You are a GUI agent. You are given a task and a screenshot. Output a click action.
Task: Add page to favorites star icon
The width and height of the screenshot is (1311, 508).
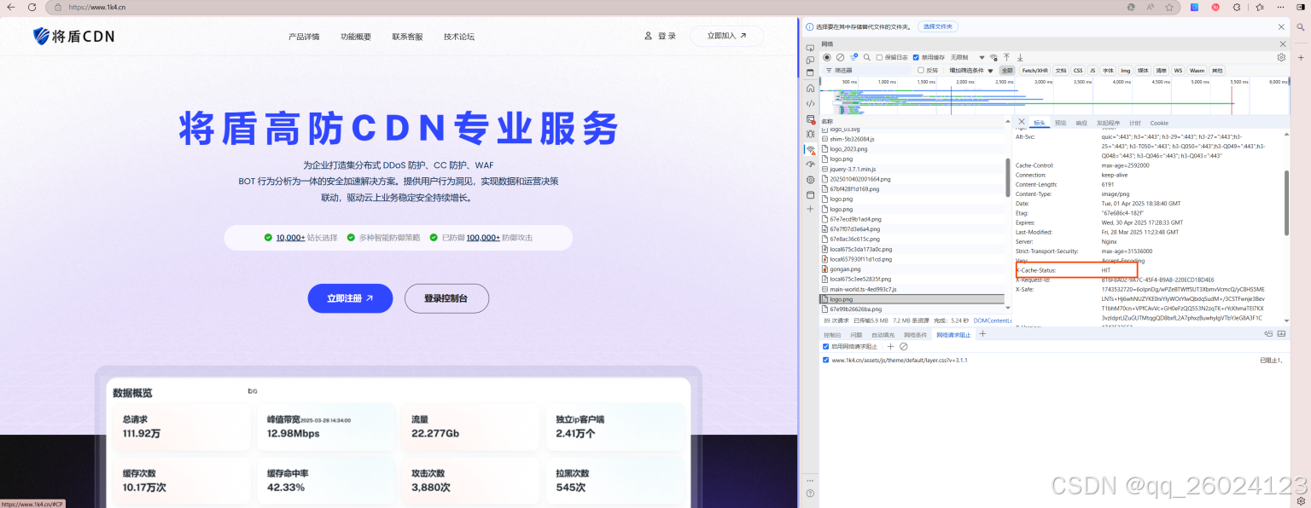pos(1169,7)
